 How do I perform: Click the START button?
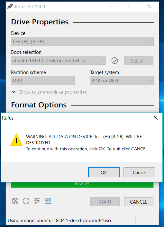tap(105, 202)
